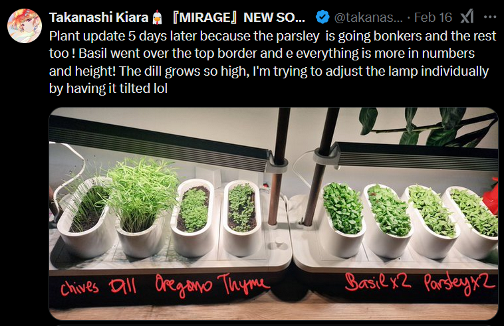Click the Basil x2 label in photo
Screen dimensions: 504x326
(378, 282)
